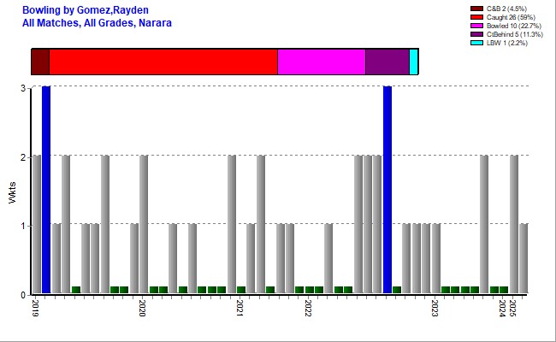This screenshot has width=556, height=342.
Task: Click the y-axis value 0
Action: [23, 295]
